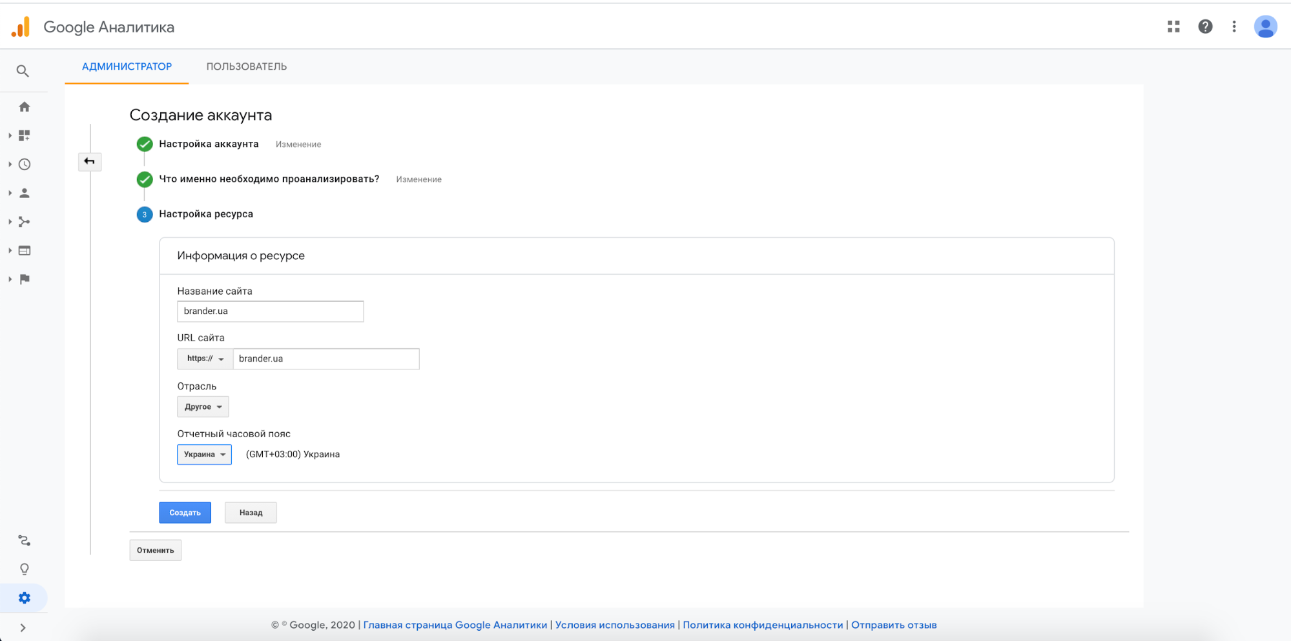Click the Help question mark icon
The width and height of the screenshot is (1291, 641).
pos(1205,26)
